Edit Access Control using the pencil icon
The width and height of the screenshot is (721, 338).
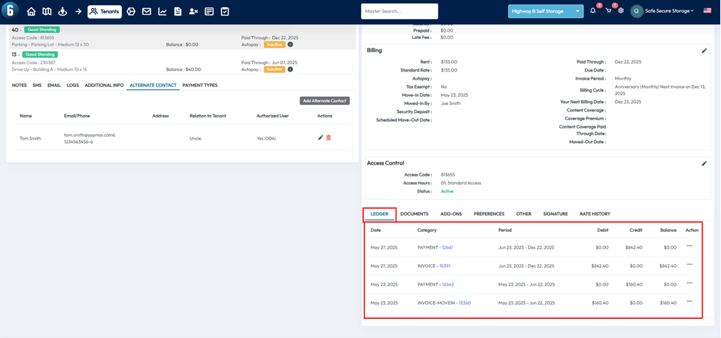click(704, 164)
